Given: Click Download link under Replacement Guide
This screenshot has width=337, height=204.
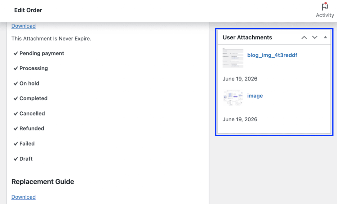Looking at the screenshot, I should point(23,197).
